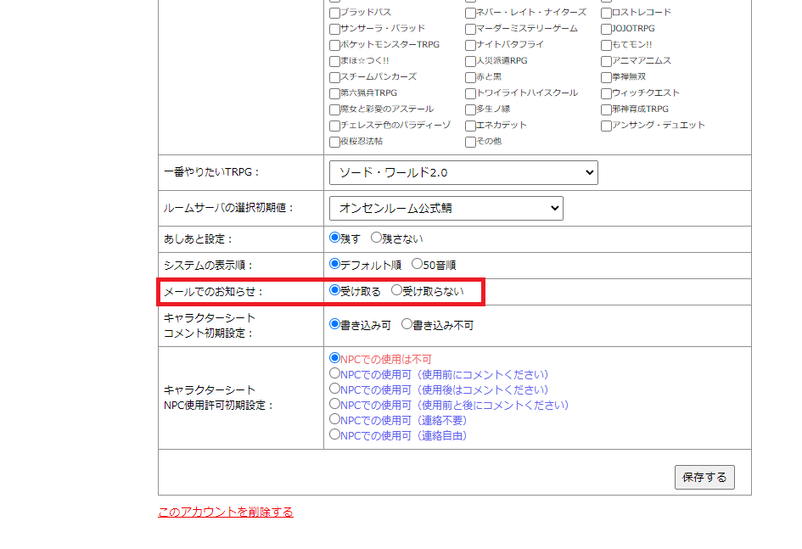Click the 保存する button
This screenshot has height=549, width=802.
pos(704,478)
